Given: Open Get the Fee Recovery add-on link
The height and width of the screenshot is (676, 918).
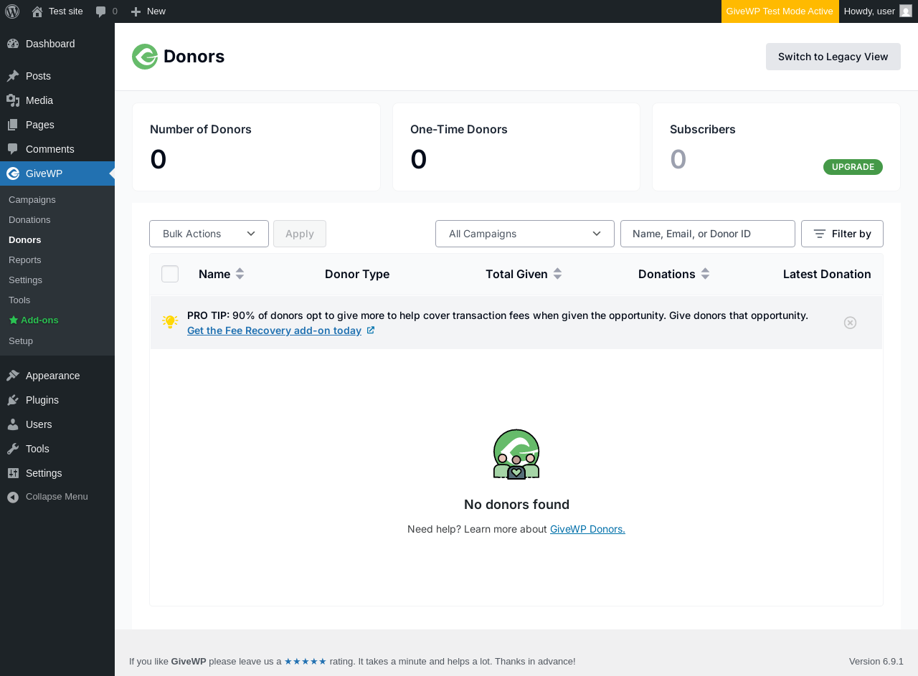Looking at the screenshot, I should tap(274, 330).
